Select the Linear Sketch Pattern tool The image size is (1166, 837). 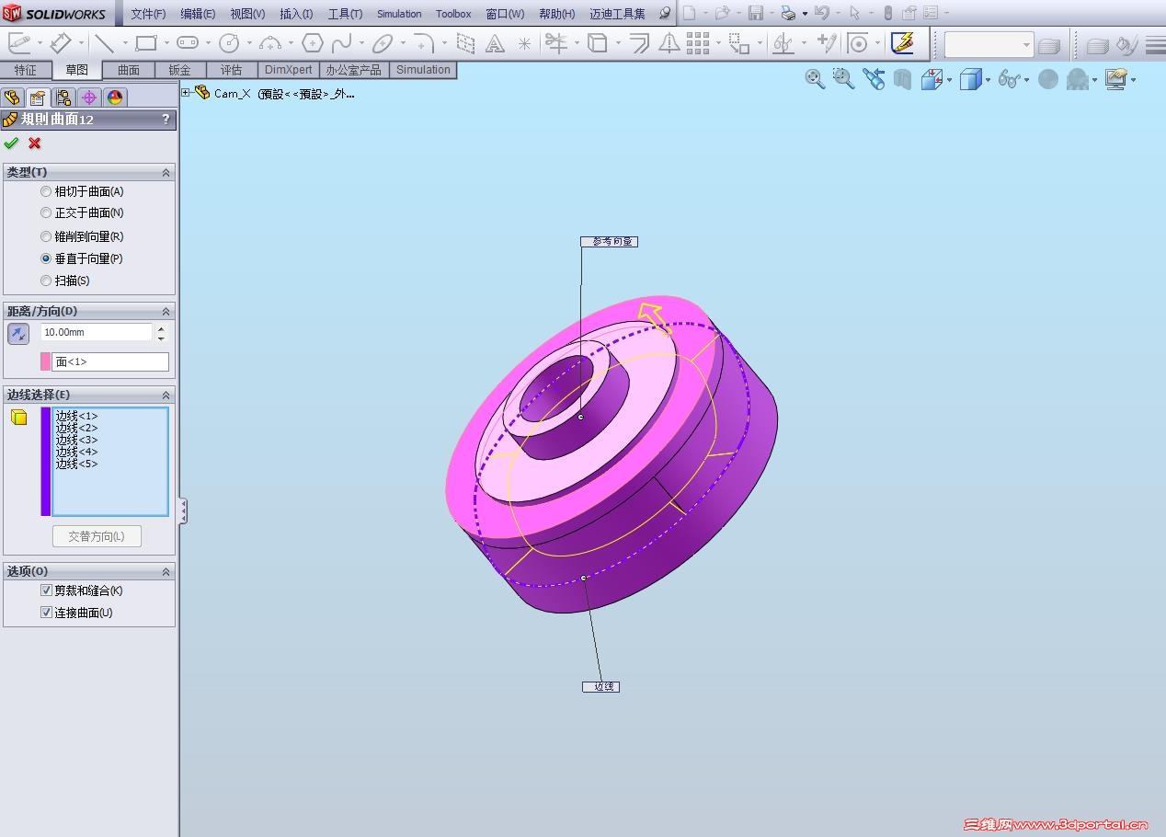click(698, 42)
